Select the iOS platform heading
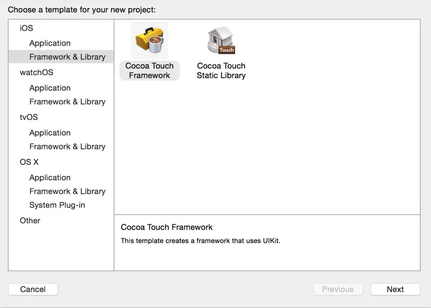The image size is (431, 308). [x=26, y=28]
